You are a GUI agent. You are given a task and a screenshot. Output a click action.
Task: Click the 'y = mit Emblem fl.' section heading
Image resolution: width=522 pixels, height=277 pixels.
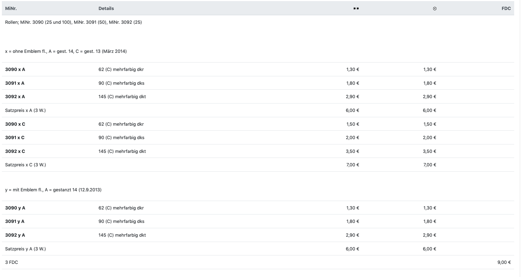pyautogui.click(x=53, y=190)
